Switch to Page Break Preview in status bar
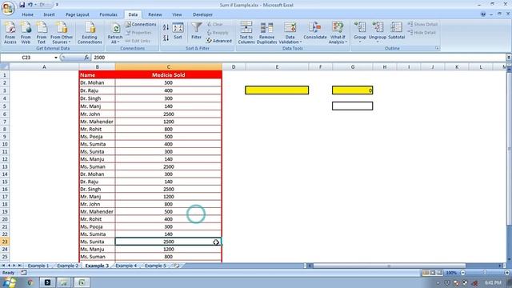Screen dimensions: 512x288 click(439, 273)
